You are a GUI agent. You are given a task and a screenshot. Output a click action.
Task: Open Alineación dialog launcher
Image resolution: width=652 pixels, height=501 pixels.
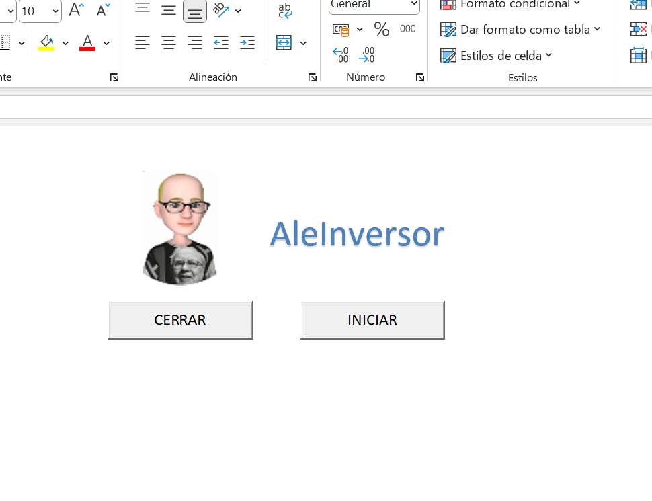(313, 77)
